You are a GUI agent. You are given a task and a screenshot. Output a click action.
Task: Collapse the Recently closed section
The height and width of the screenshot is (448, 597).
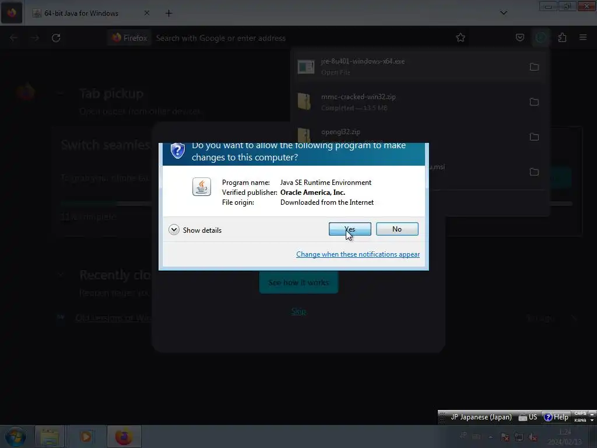(x=60, y=275)
